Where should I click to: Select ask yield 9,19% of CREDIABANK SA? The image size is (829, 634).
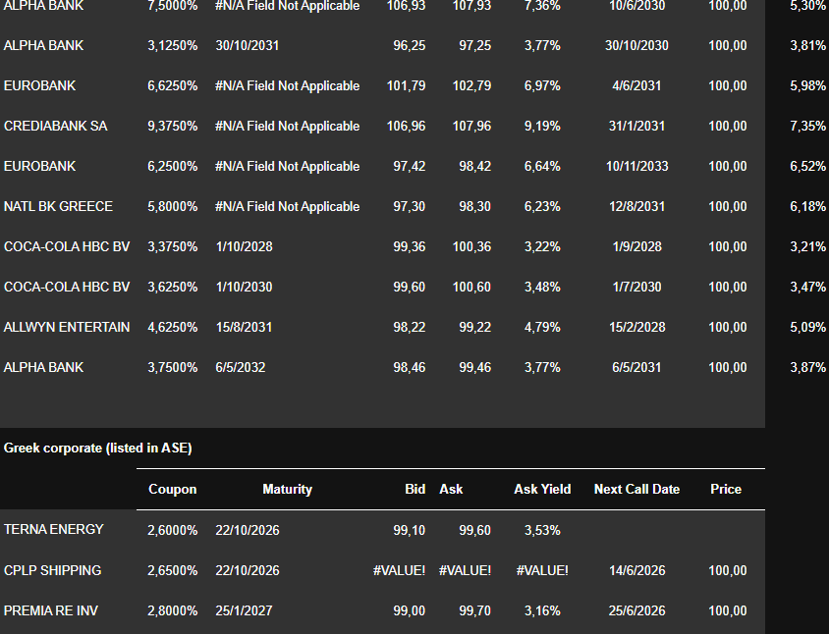click(542, 126)
